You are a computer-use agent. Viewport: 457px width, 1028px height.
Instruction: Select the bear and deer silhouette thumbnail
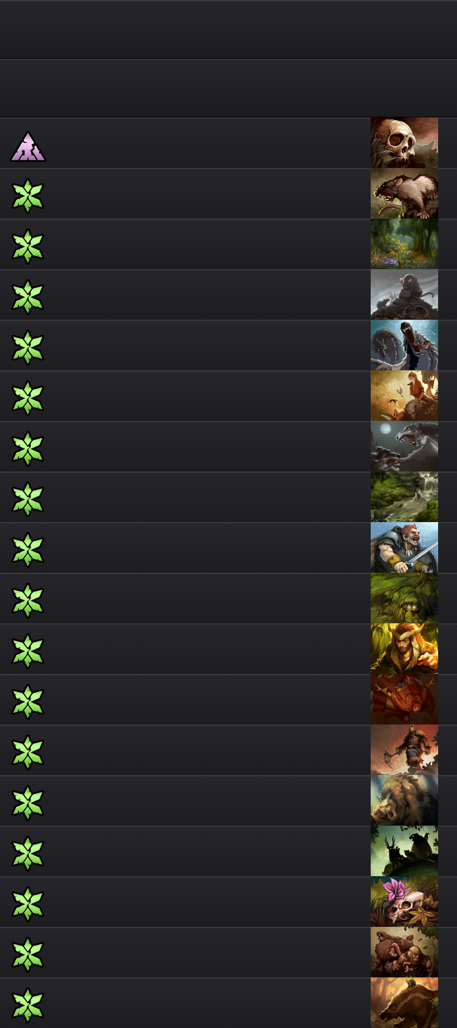pos(404,851)
